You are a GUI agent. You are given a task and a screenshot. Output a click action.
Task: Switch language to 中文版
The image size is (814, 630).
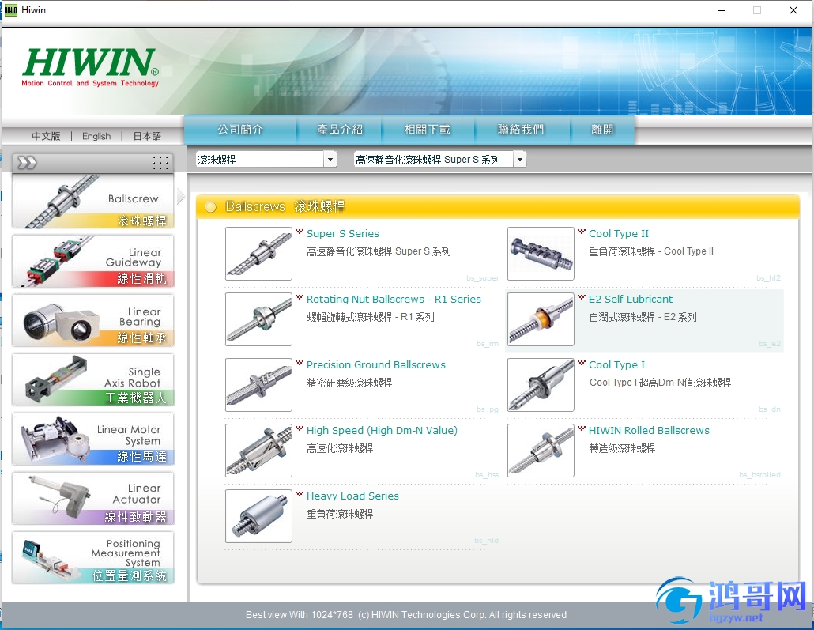[x=46, y=136]
